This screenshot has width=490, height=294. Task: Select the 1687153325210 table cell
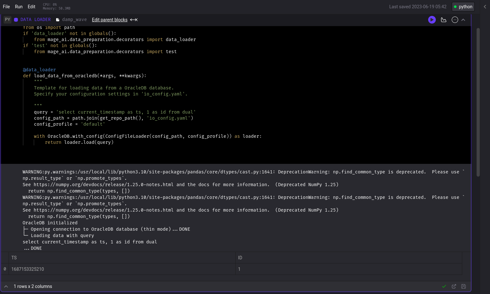[122, 269]
